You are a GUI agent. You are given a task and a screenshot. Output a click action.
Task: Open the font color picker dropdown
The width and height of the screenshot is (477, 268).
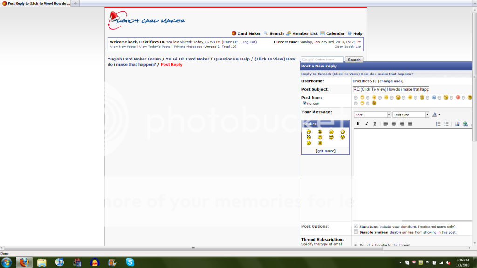point(436,114)
